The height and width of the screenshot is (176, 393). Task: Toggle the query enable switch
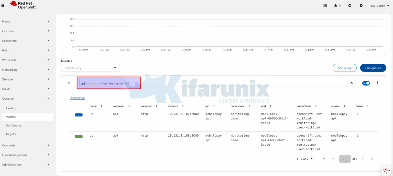point(366,83)
